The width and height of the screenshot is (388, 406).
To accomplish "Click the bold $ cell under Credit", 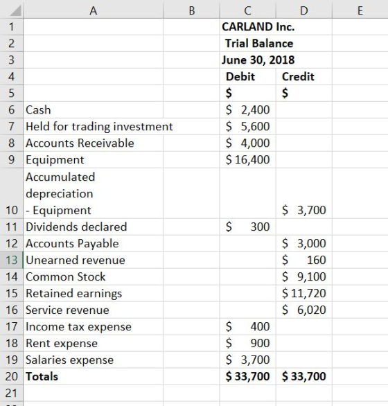I will (304, 94).
